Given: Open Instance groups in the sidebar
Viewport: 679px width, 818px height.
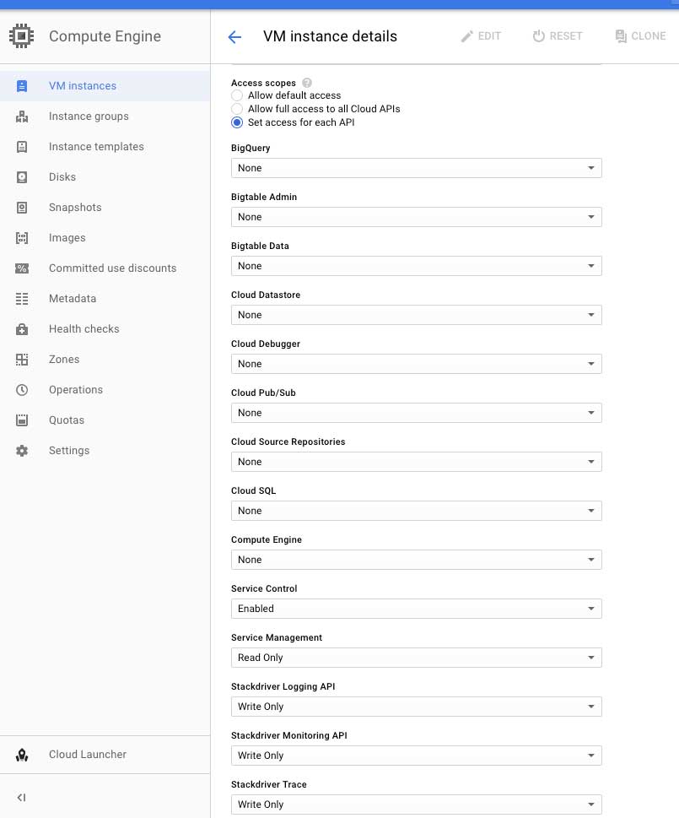Looking at the screenshot, I should point(89,116).
